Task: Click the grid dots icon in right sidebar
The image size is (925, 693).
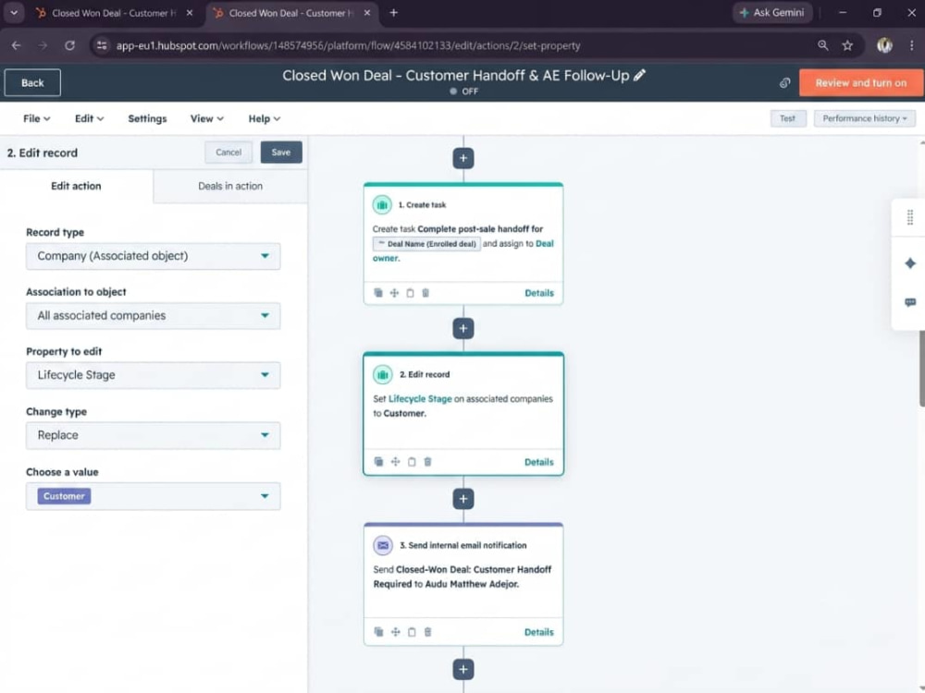Action: coord(909,217)
